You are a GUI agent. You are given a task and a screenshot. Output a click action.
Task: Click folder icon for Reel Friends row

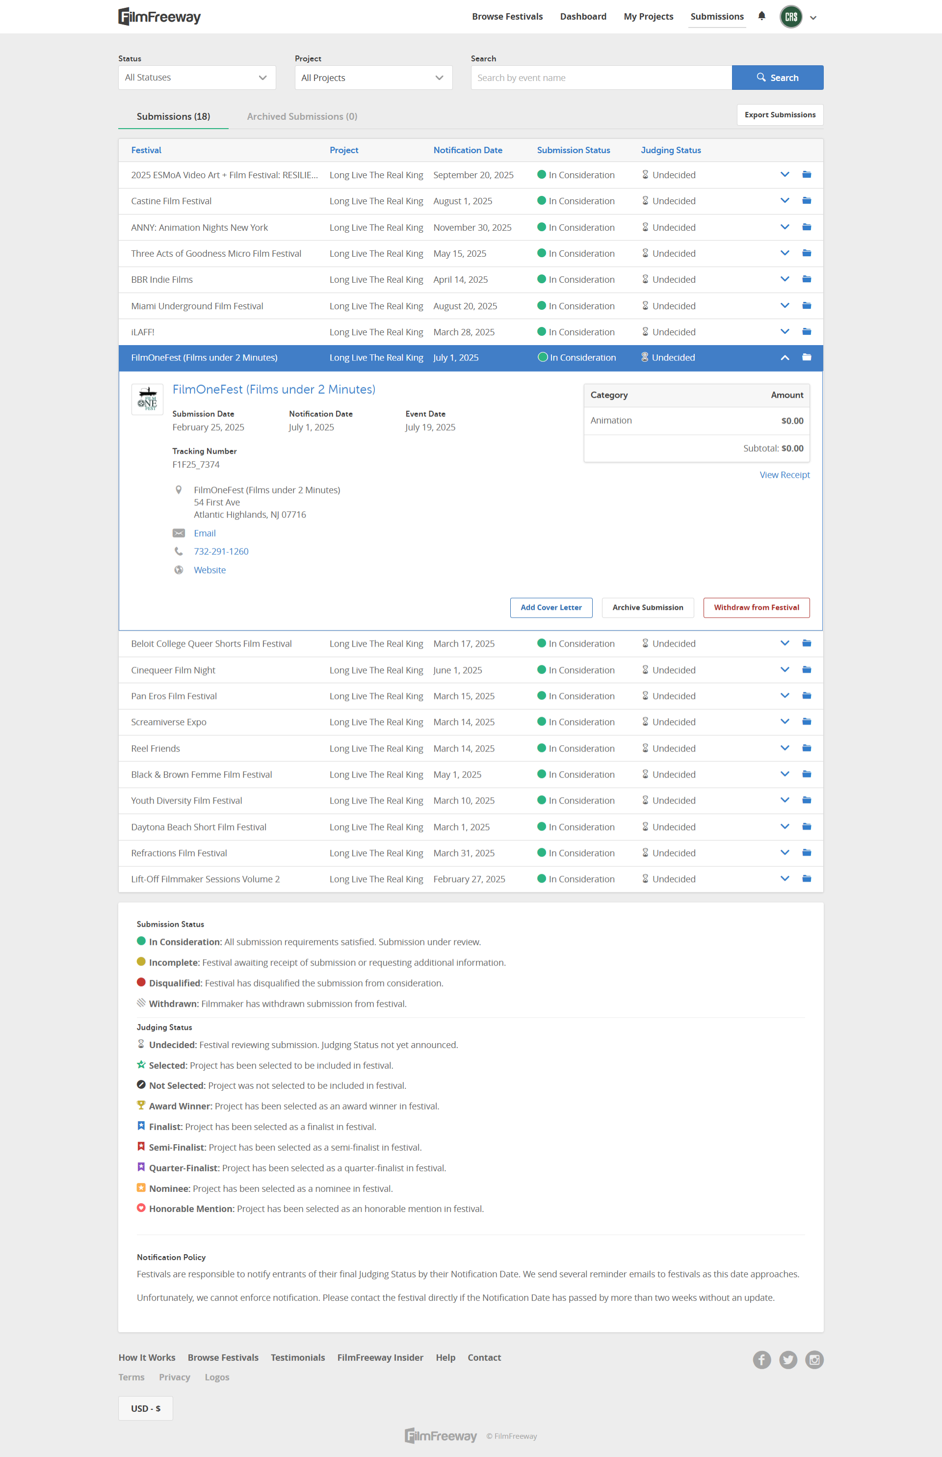[806, 748]
